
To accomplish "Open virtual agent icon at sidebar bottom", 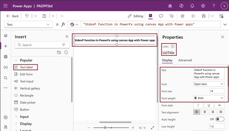I will coord(6,127).
